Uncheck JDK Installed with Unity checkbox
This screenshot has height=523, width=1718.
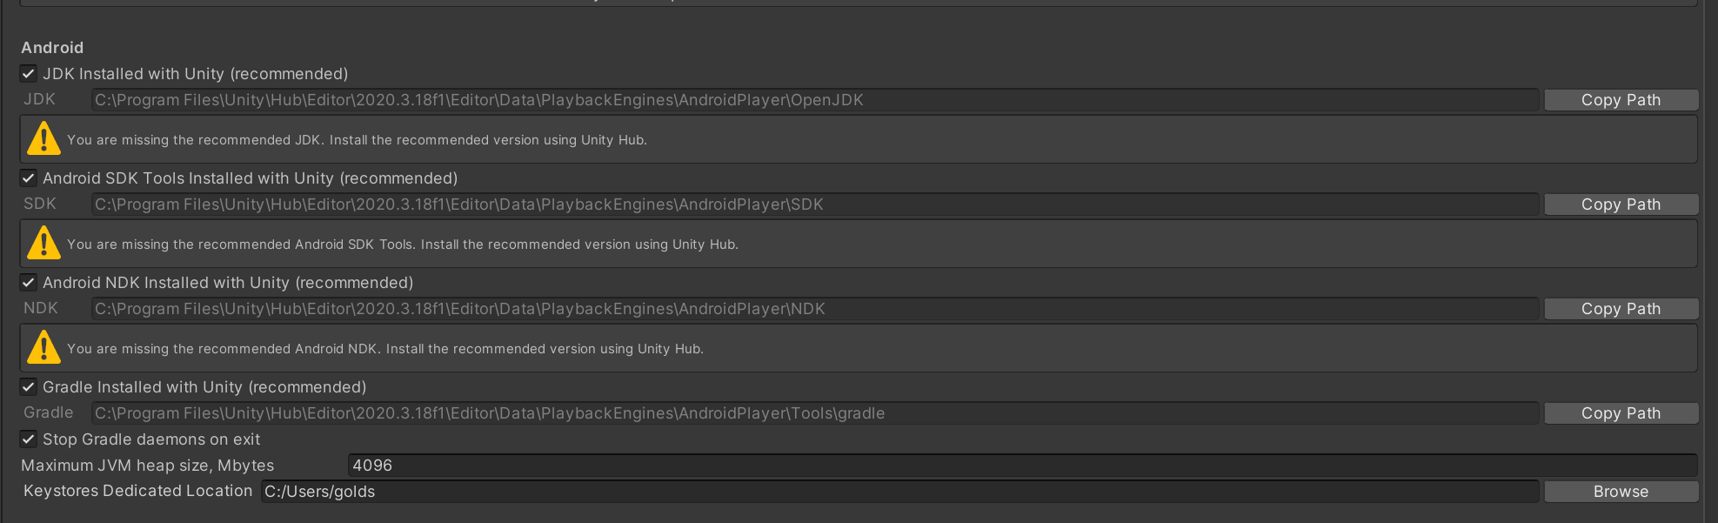29,74
